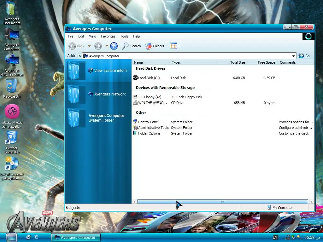The image size is (323, 242).
Task: Click the first quick launch icon
Action: pos(28,237)
